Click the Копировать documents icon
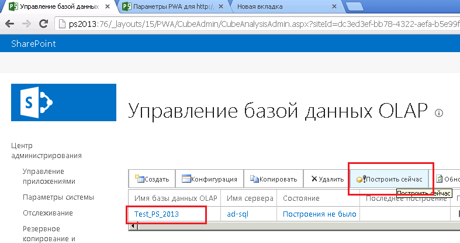The width and height of the screenshot is (460, 243). (x=254, y=179)
